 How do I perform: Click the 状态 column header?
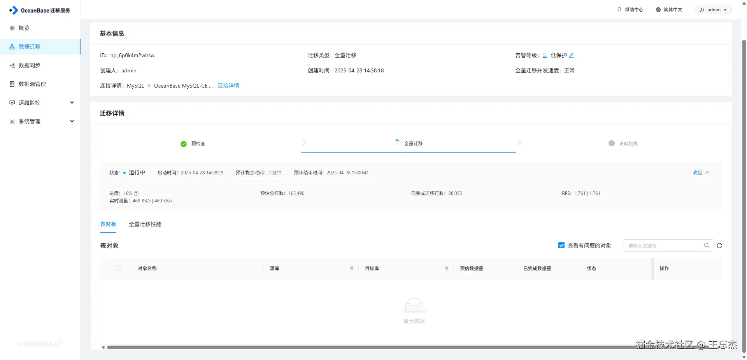click(591, 269)
